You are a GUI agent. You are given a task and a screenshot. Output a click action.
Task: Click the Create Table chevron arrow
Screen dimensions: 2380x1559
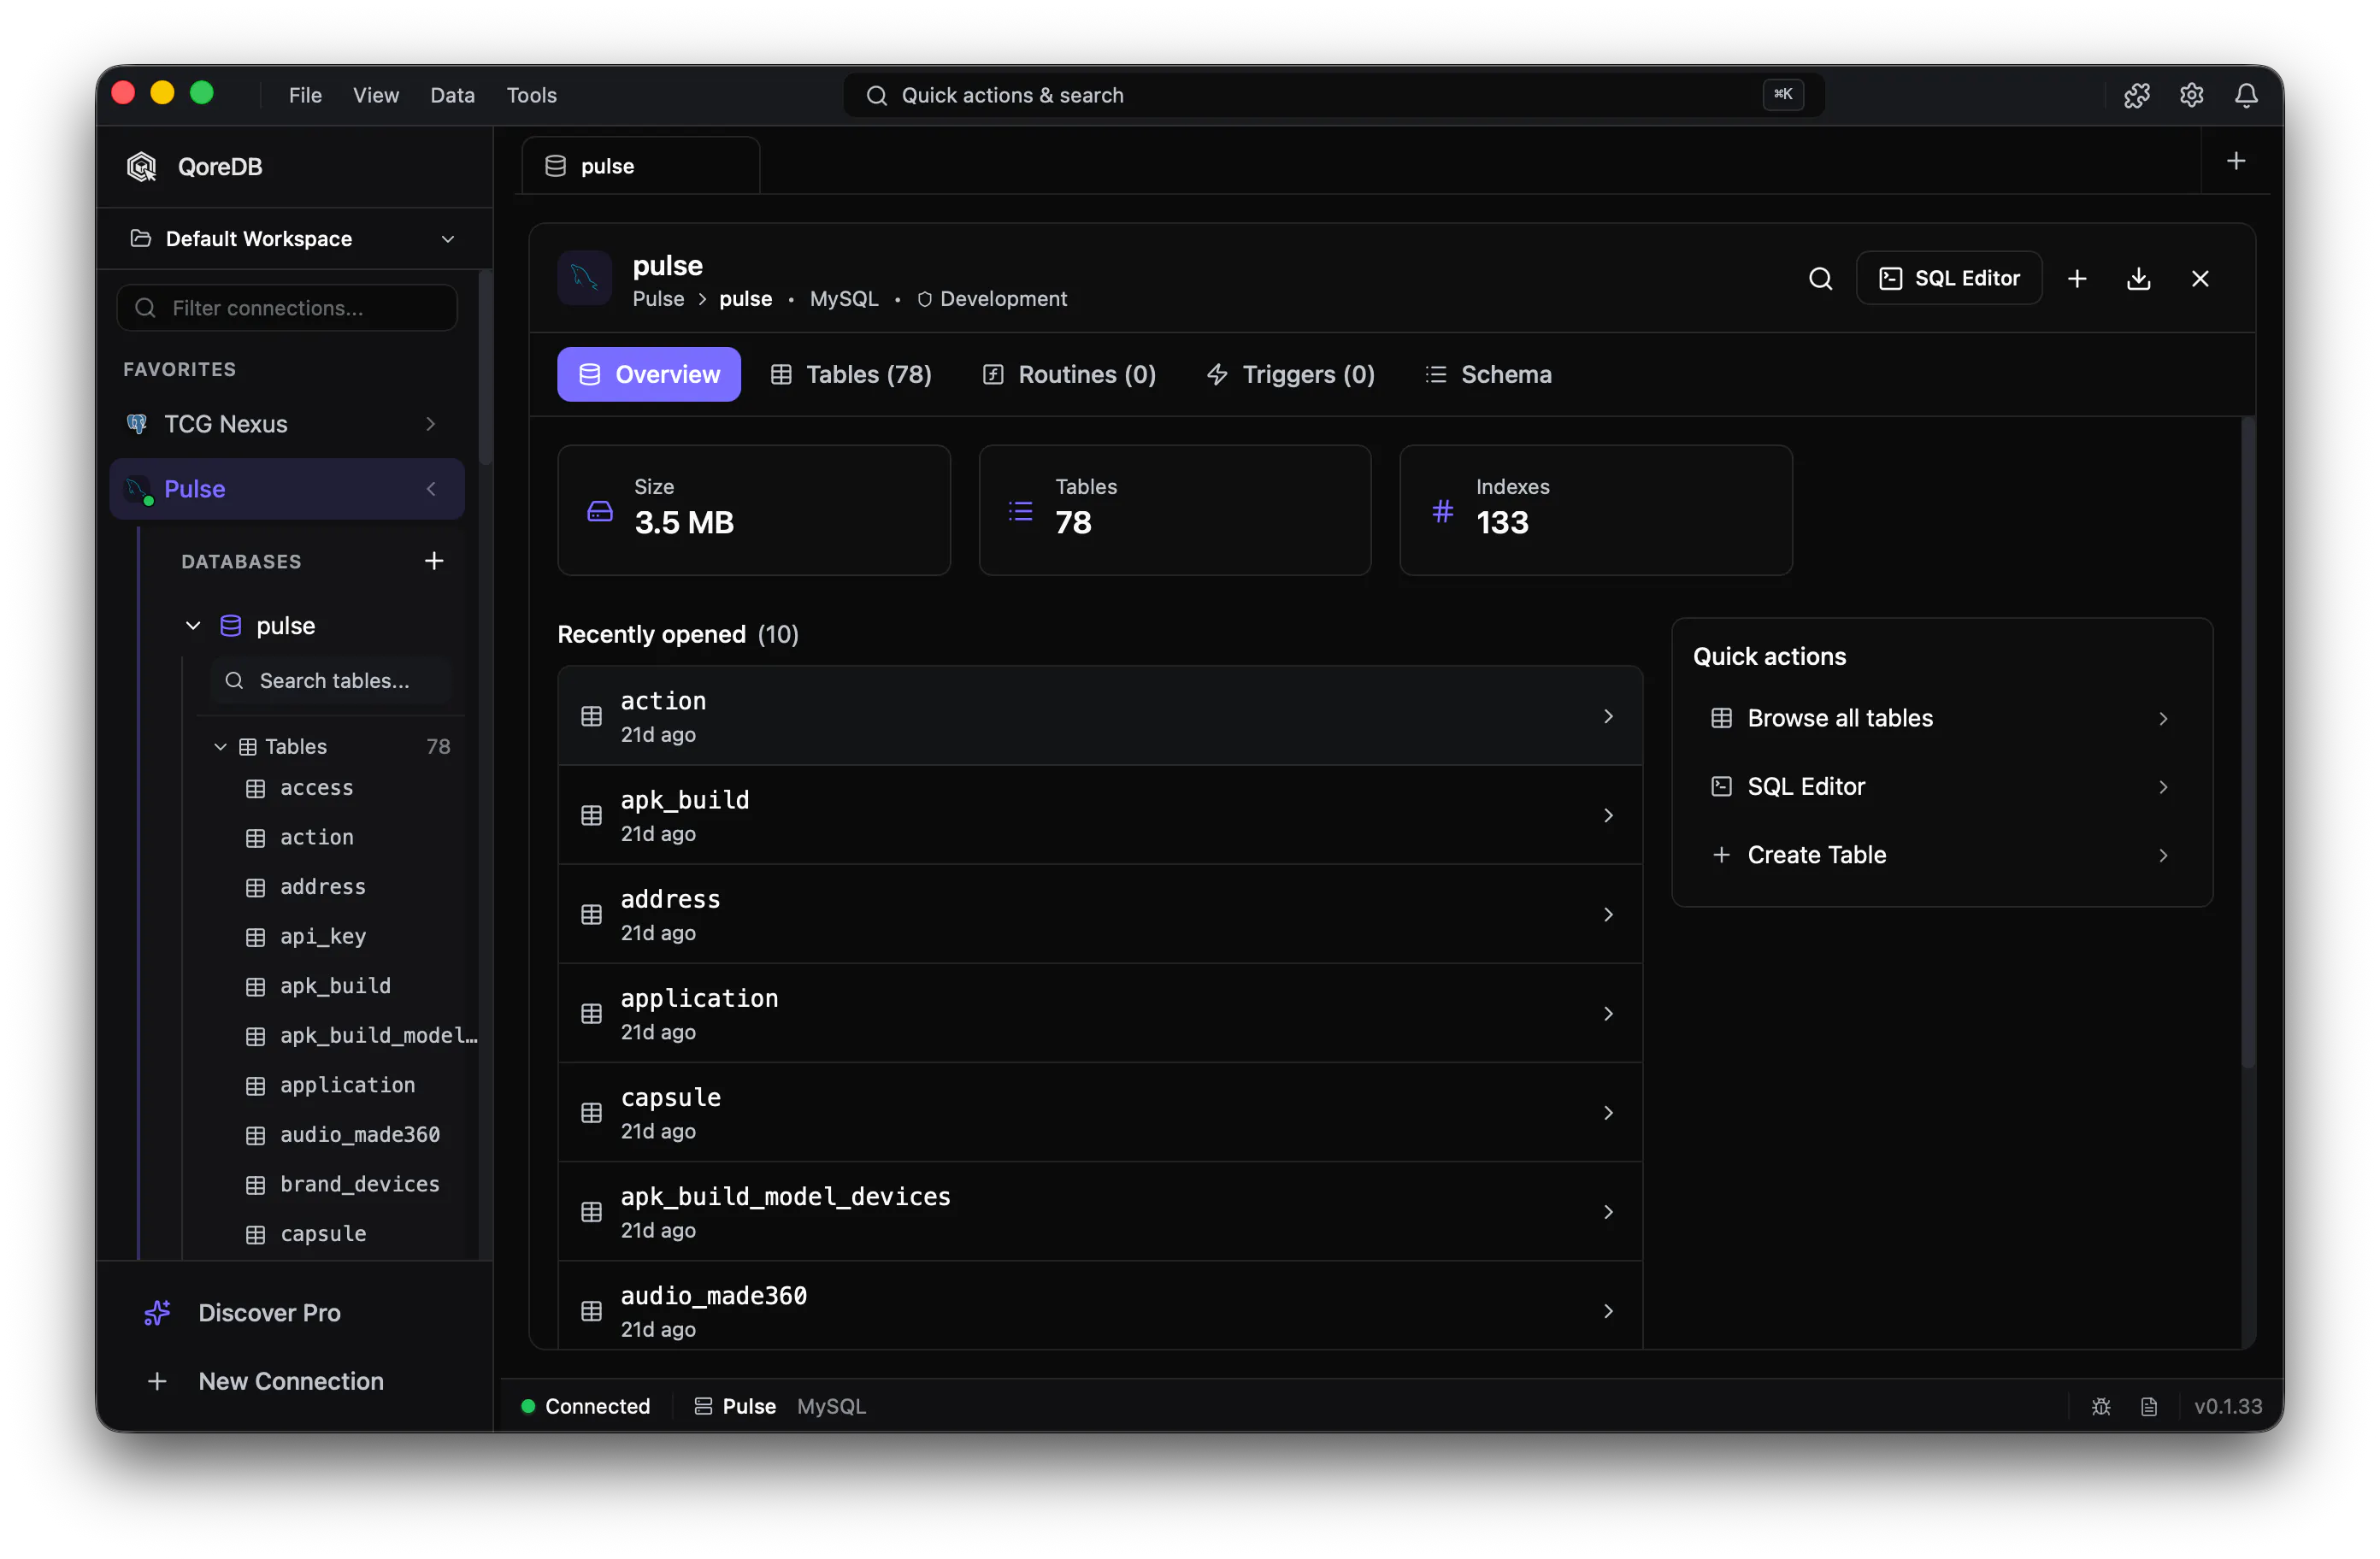pyautogui.click(x=2163, y=855)
